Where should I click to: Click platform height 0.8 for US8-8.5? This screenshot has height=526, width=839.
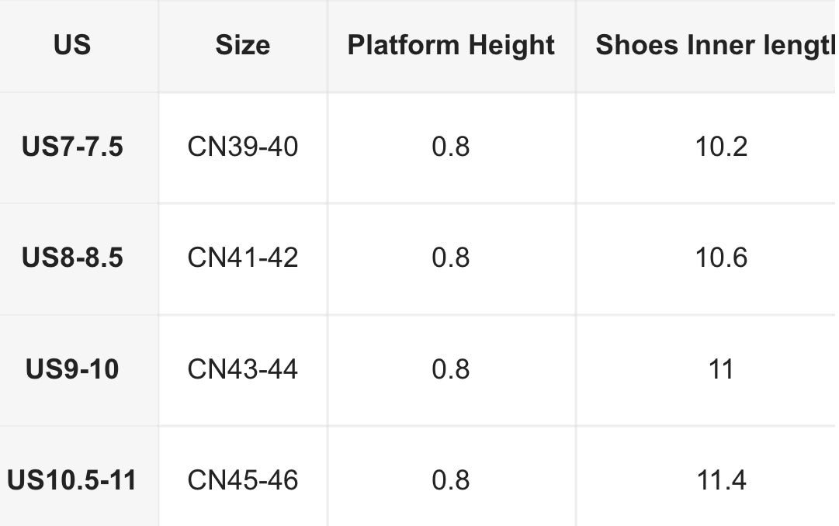click(x=451, y=258)
